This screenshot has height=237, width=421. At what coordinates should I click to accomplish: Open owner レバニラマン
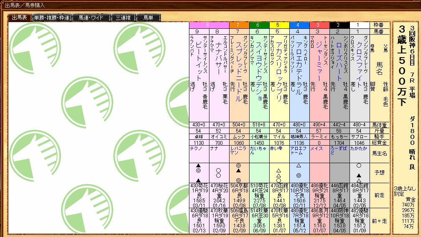tap(237, 150)
